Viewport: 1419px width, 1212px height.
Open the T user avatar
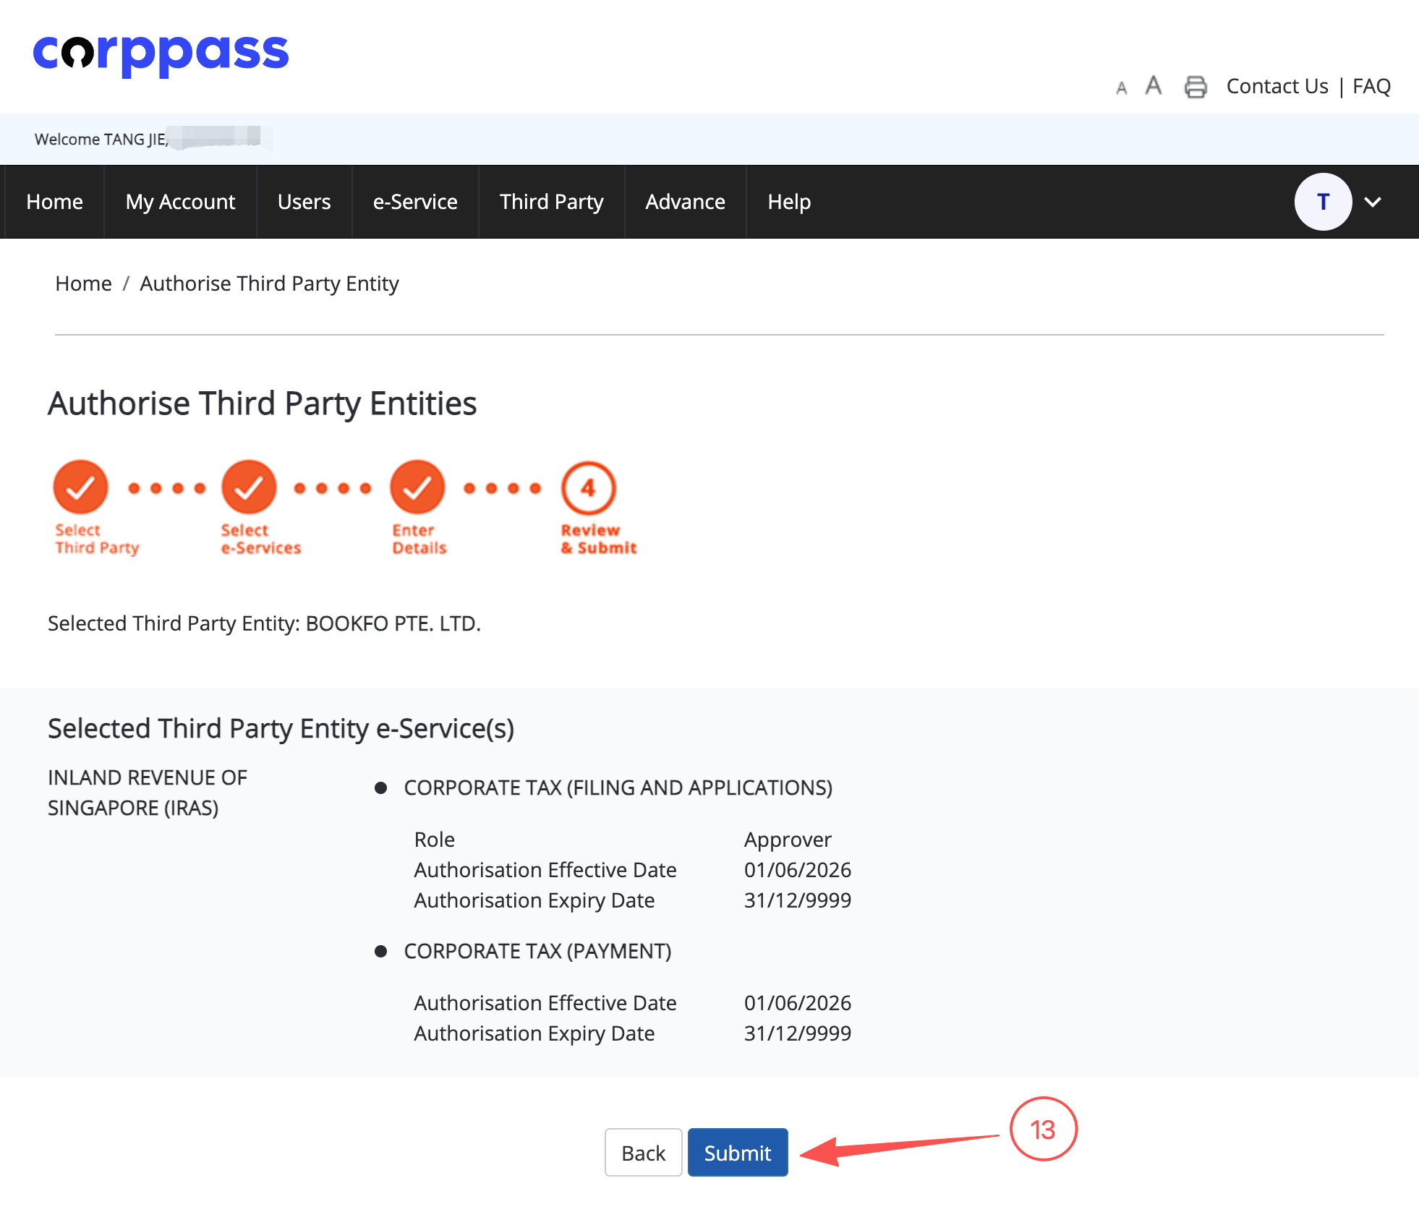coord(1323,202)
